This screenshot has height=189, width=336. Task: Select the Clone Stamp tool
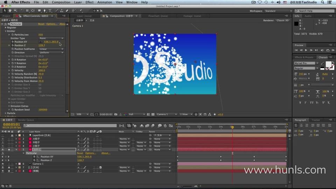coord(62,10)
